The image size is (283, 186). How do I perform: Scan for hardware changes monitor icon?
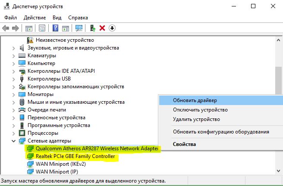click(x=79, y=28)
